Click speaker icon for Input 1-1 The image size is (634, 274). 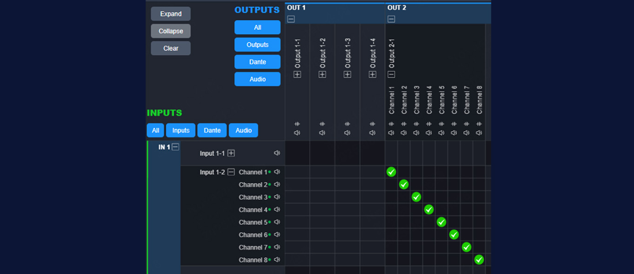[277, 153]
